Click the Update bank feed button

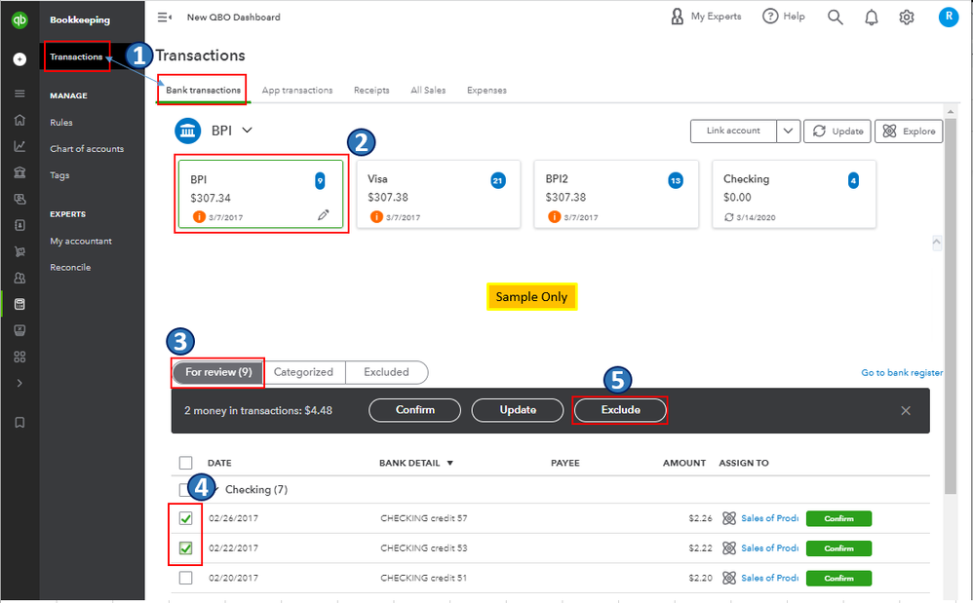coord(837,132)
